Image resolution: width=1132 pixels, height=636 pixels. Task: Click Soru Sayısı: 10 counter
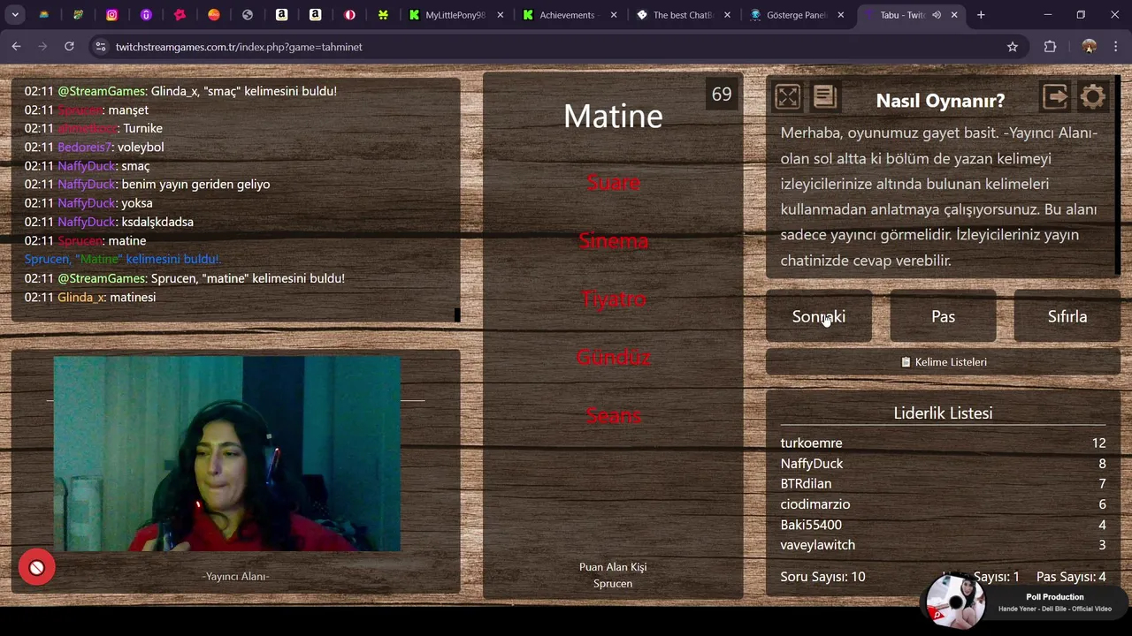point(822,577)
